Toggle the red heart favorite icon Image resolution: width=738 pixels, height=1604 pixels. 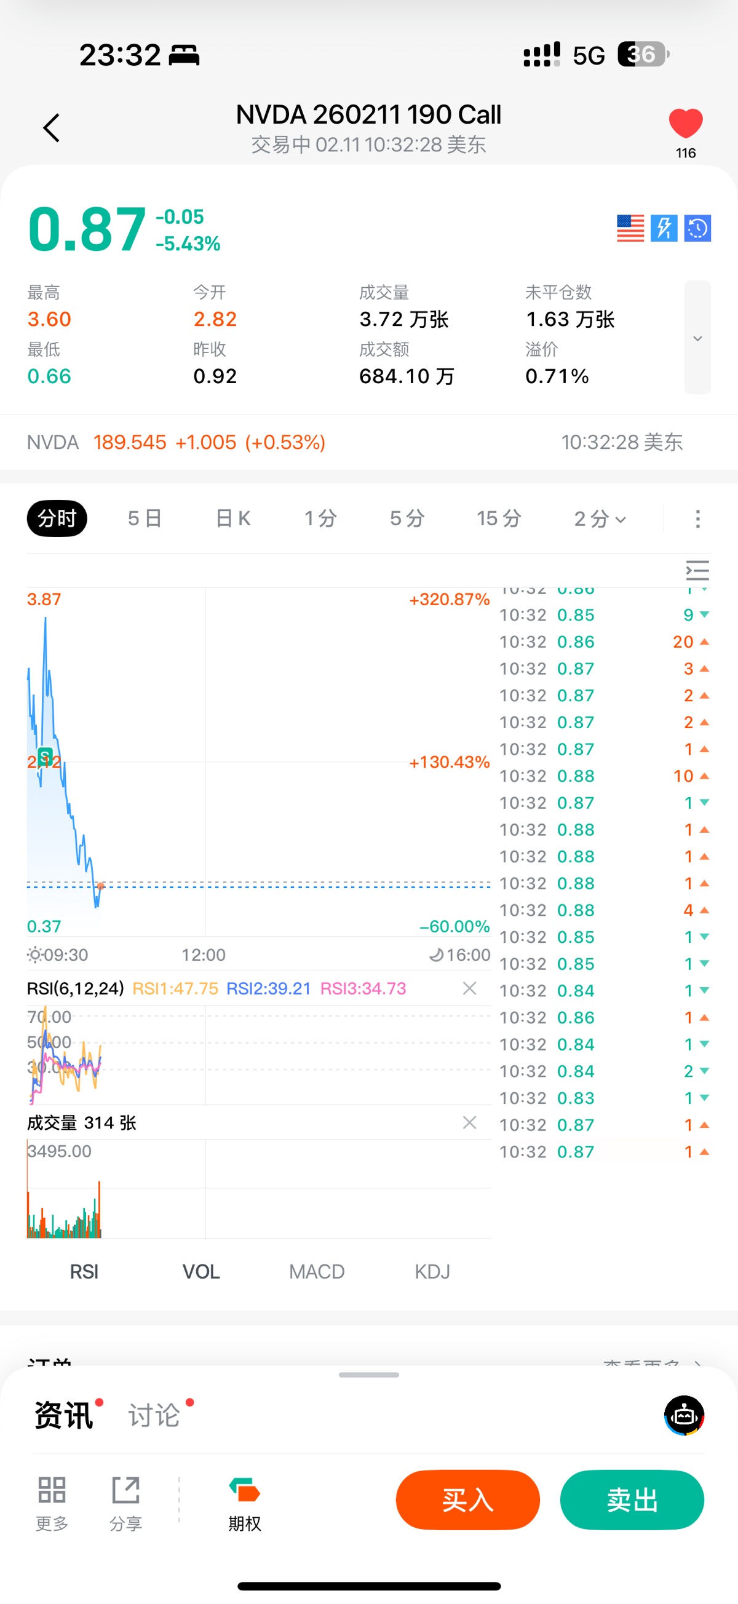[685, 122]
